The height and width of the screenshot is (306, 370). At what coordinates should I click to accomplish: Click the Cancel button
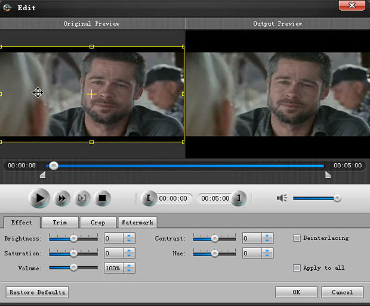click(342, 292)
